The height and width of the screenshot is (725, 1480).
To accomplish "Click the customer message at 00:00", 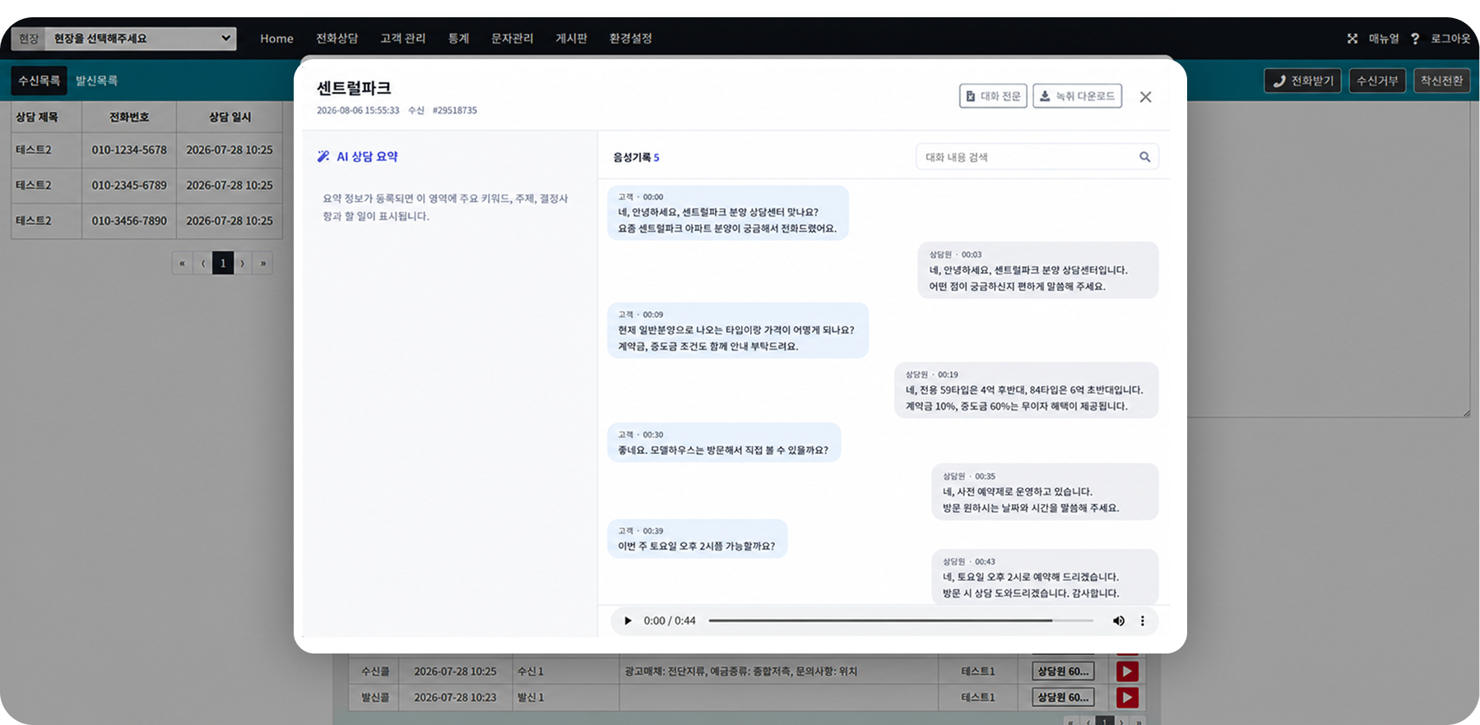I will coord(728,213).
